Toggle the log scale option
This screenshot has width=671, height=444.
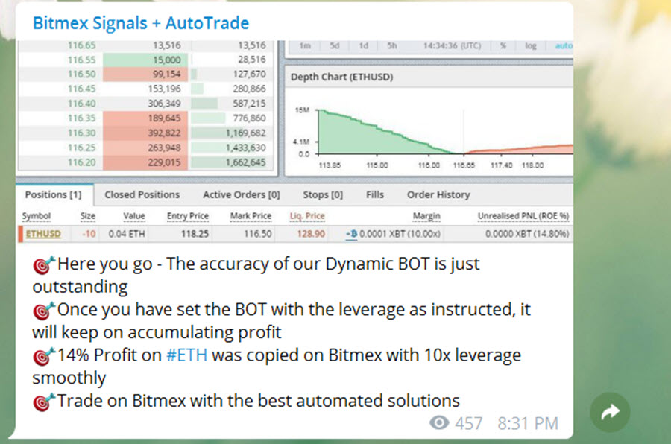(531, 45)
